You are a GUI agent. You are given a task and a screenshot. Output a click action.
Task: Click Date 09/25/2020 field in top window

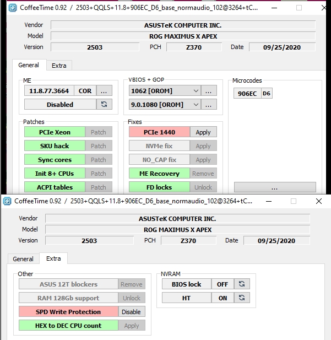tap(282, 47)
